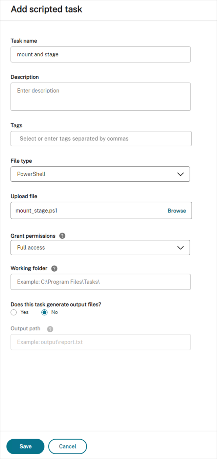The image size is (217, 459).
Task: Click the Grant permissions help icon
Action: pos(62,236)
